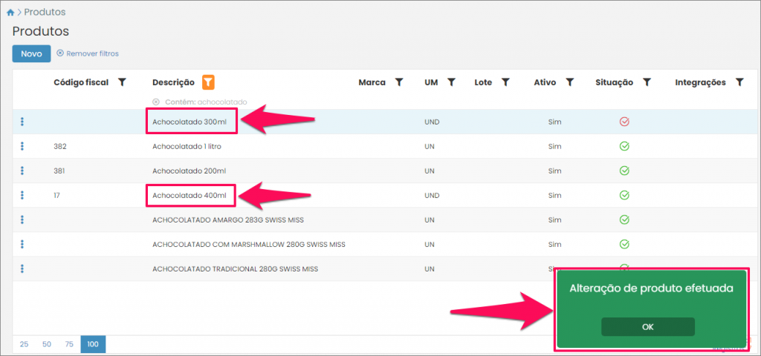The image size is (761, 356).
Task: Set page size to 25
Action: pos(24,344)
